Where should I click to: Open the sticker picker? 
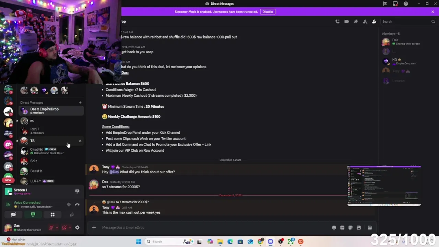pos(351,227)
